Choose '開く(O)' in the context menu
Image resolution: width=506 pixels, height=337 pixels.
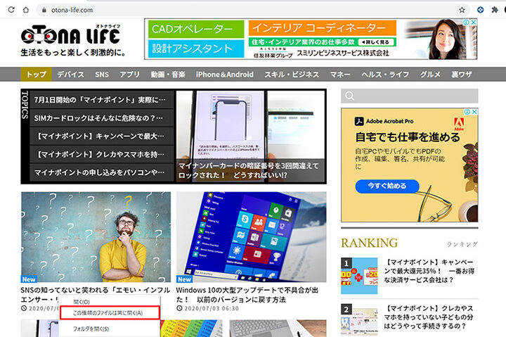click(x=82, y=302)
